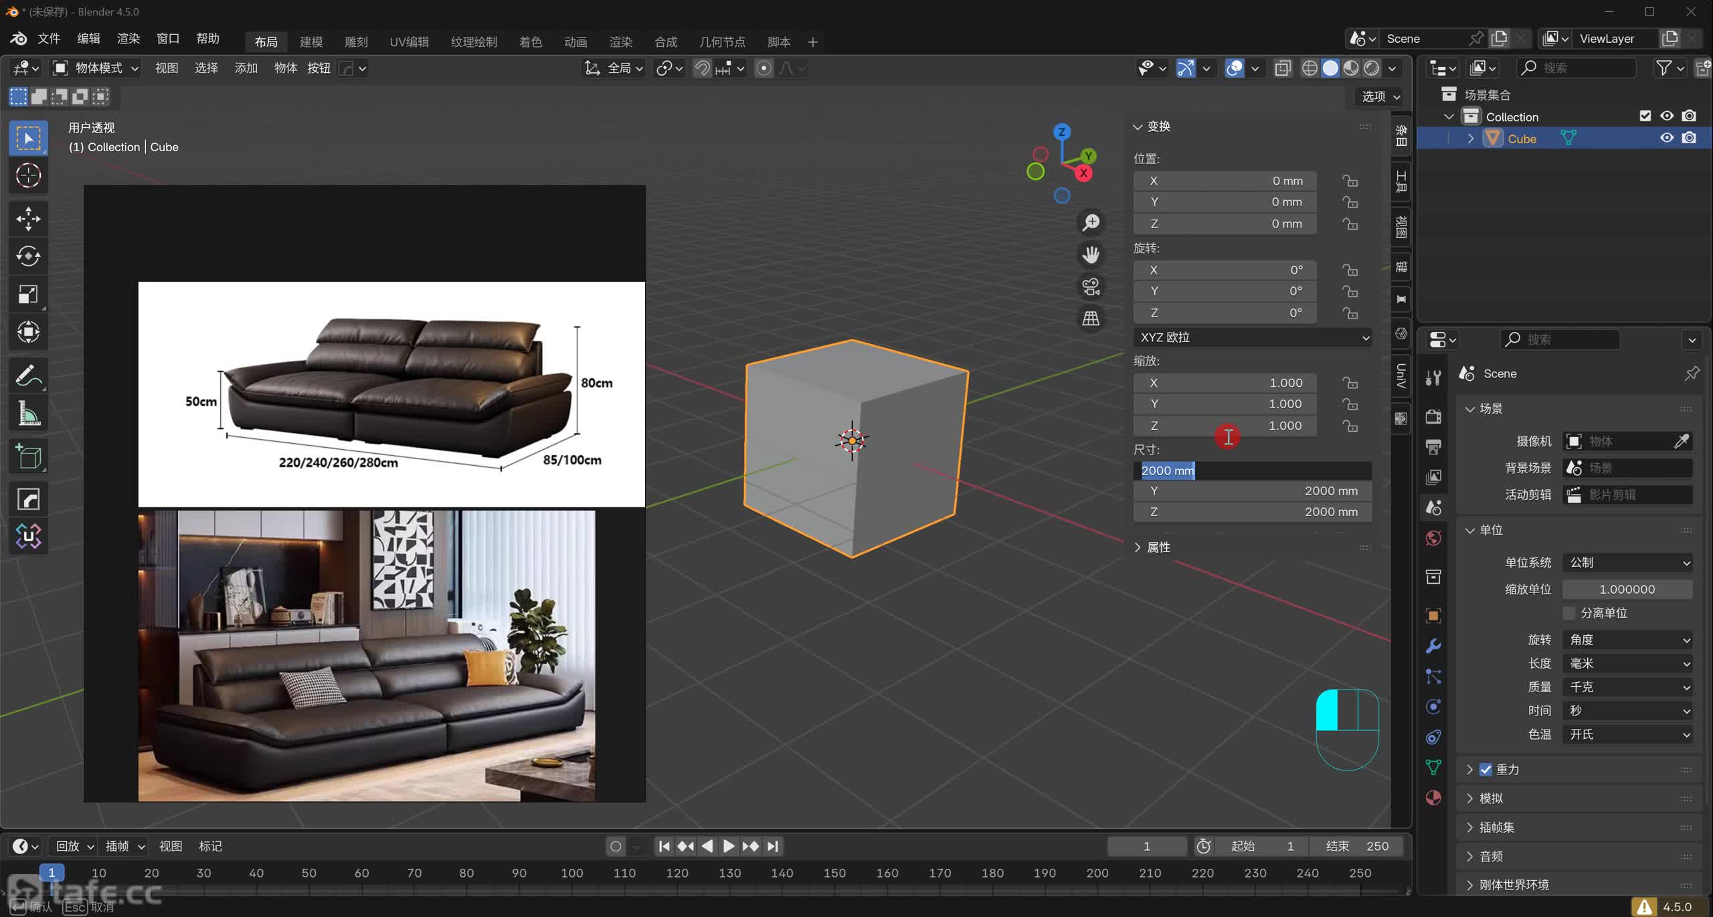Select the Add Cube tool

(x=28, y=457)
